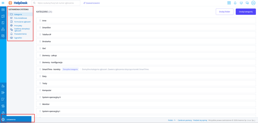The image size is (258, 123).
Task: Click into the search phrase field
Action: click(56, 3)
